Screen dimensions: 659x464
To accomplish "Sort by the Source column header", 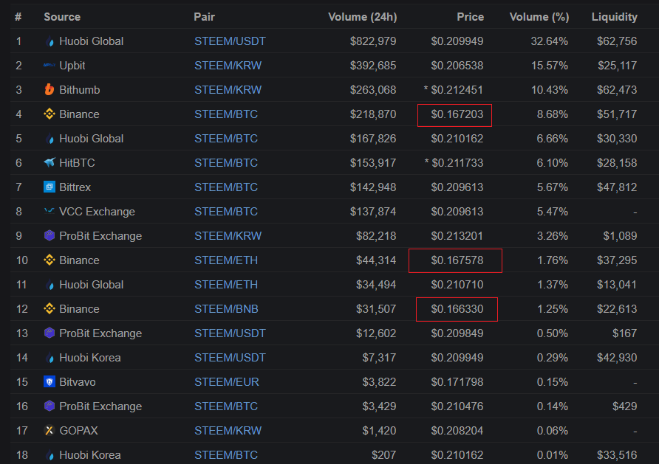I will (62, 16).
